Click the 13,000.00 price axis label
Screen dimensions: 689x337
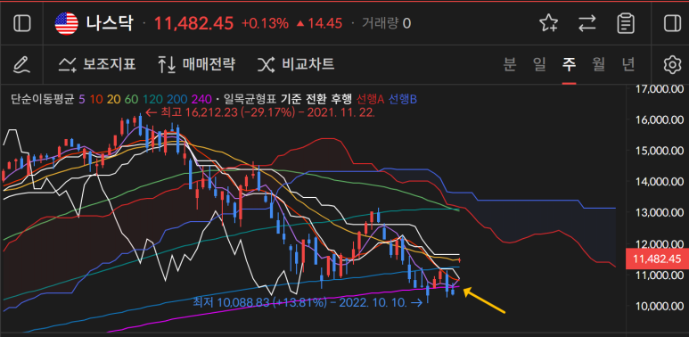click(x=660, y=212)
